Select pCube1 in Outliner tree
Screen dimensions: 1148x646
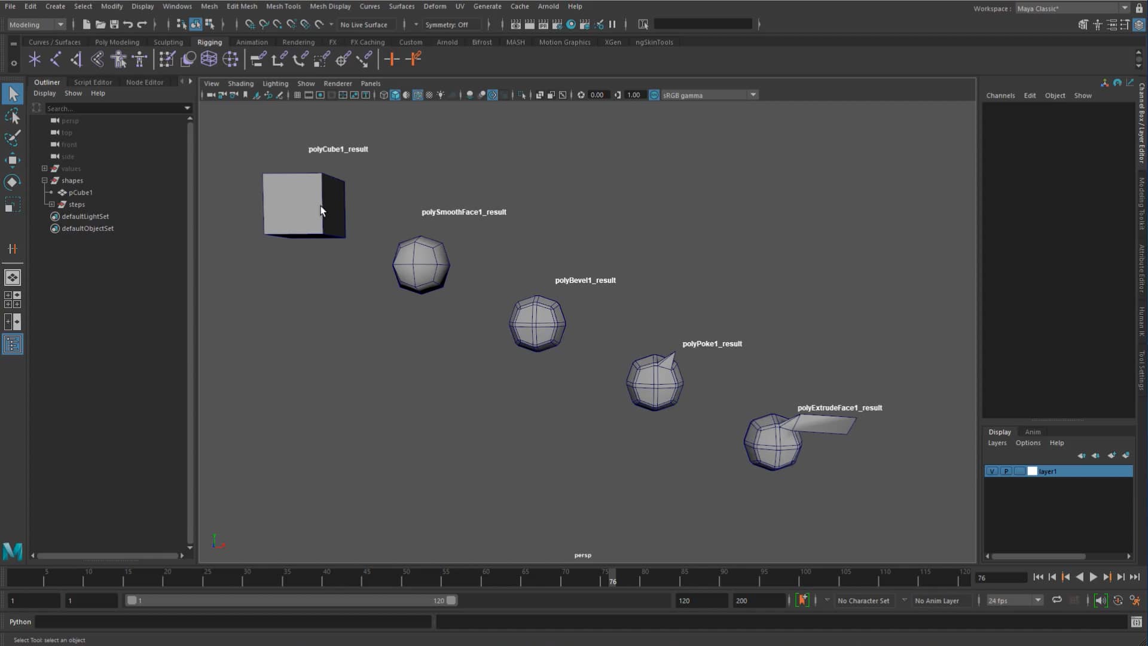pos(81,193)
